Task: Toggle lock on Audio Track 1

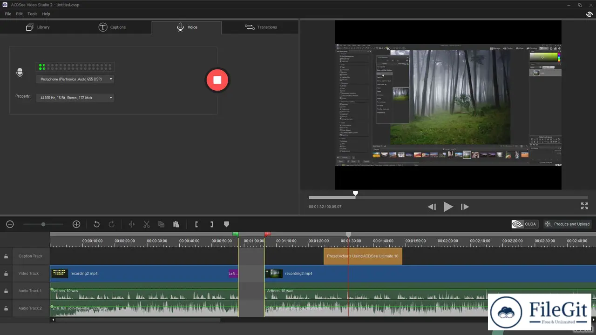Action: 6,291
